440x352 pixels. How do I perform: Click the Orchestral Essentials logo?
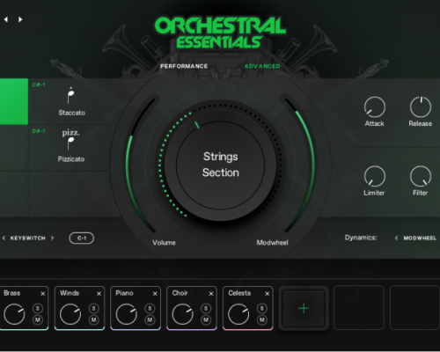220,33
